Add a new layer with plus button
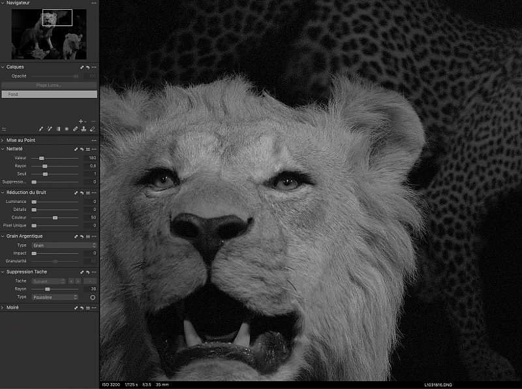This screenshot has height=389, width=522. coord(80,121)
